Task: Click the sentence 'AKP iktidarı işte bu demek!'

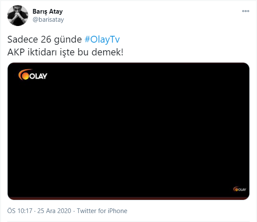Action: (x=65, y=52)
